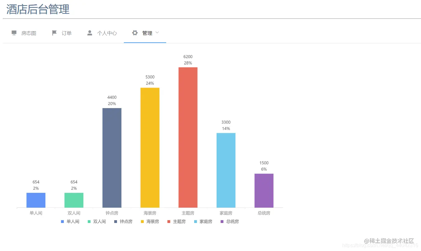Image resolution: width=421 pixels, height=251 pixels.
Task: Toggle 海景房 legend yellow swatch
Action: coord(143,222)
